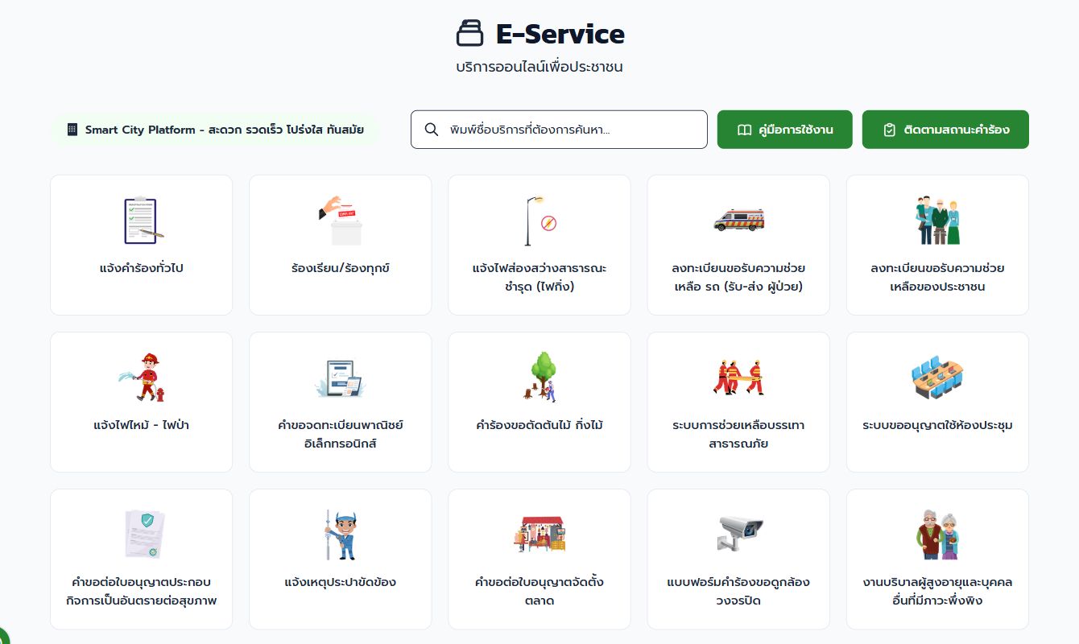
Task: Open the rescue team stretcher icon
Action: coord(738,377)
